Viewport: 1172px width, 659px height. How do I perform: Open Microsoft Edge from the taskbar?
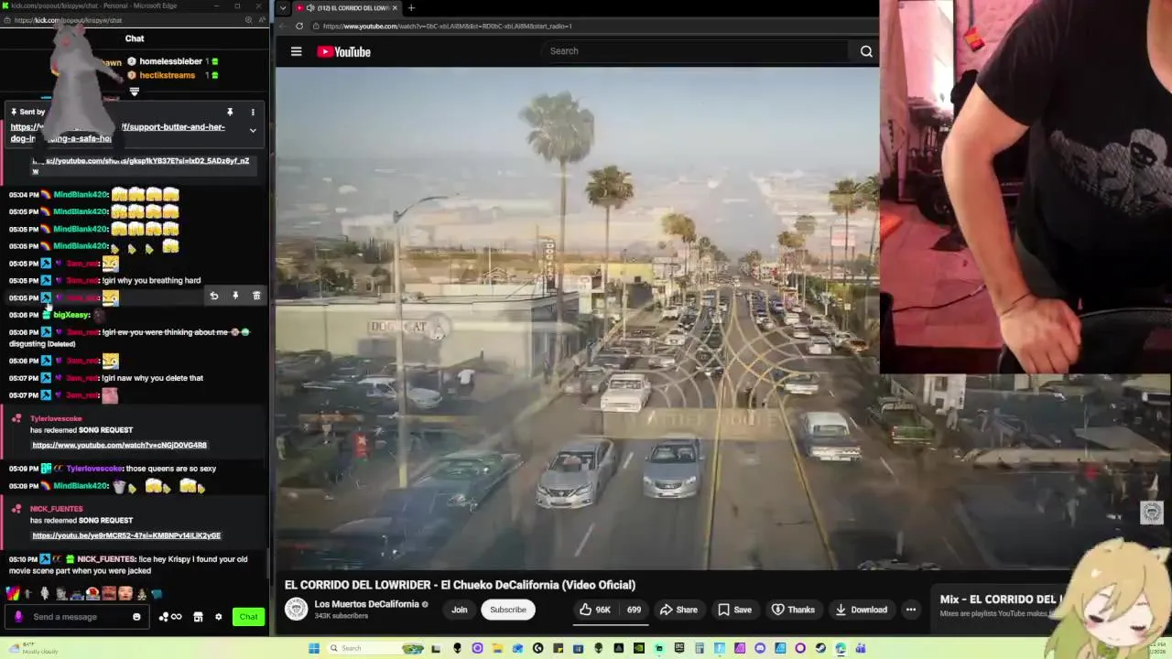click(841, 648)
